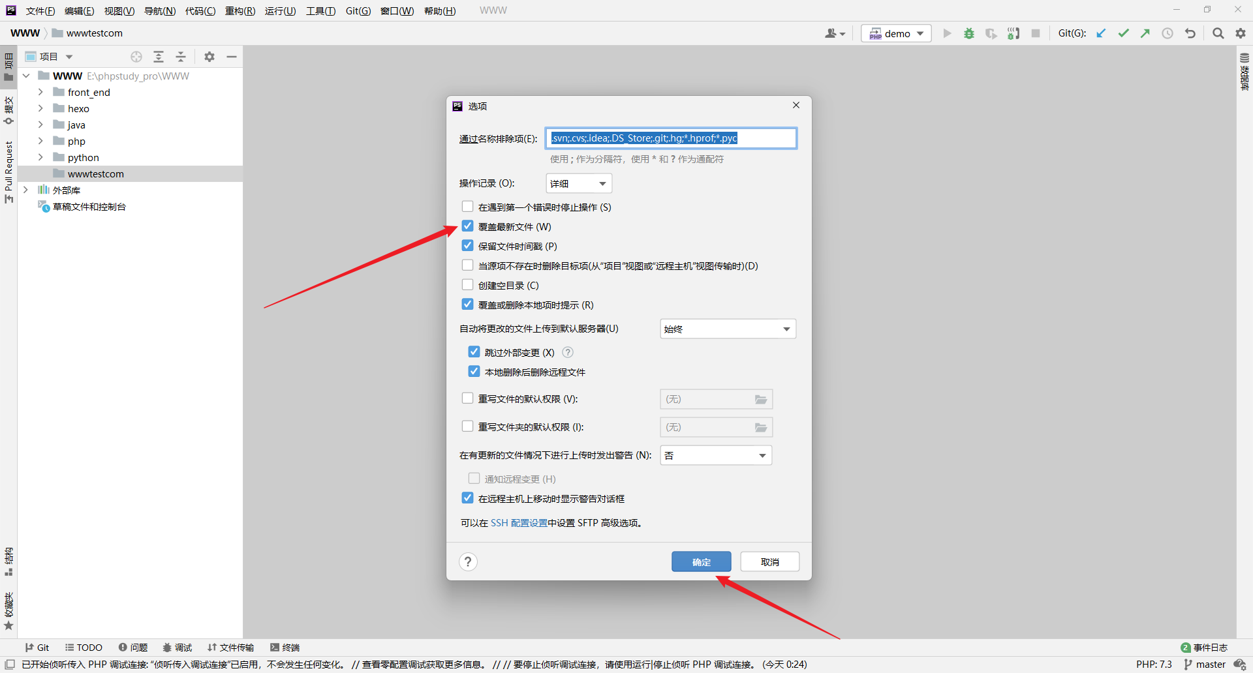Expand 外部库 node
Screen dimensions: 1253x673
pos(26,190)
